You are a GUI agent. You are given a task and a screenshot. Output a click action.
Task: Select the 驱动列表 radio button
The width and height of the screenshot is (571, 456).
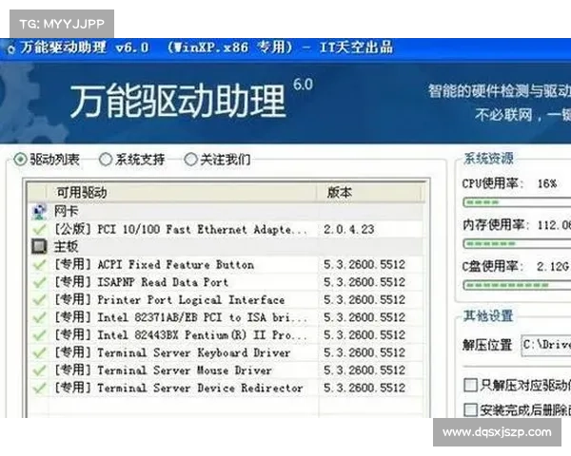tap(21, 160)
